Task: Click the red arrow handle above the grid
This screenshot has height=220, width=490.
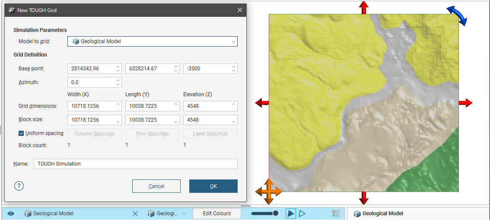Action: 364,7
